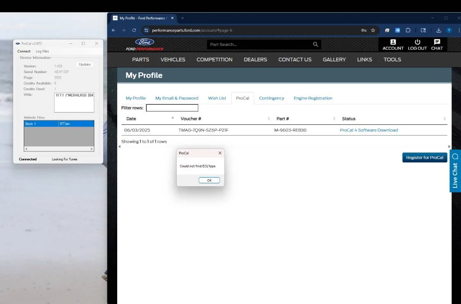Open PARTS in the navigation bar
This screenshot has width=461, height=304.
tap(141, 60)
